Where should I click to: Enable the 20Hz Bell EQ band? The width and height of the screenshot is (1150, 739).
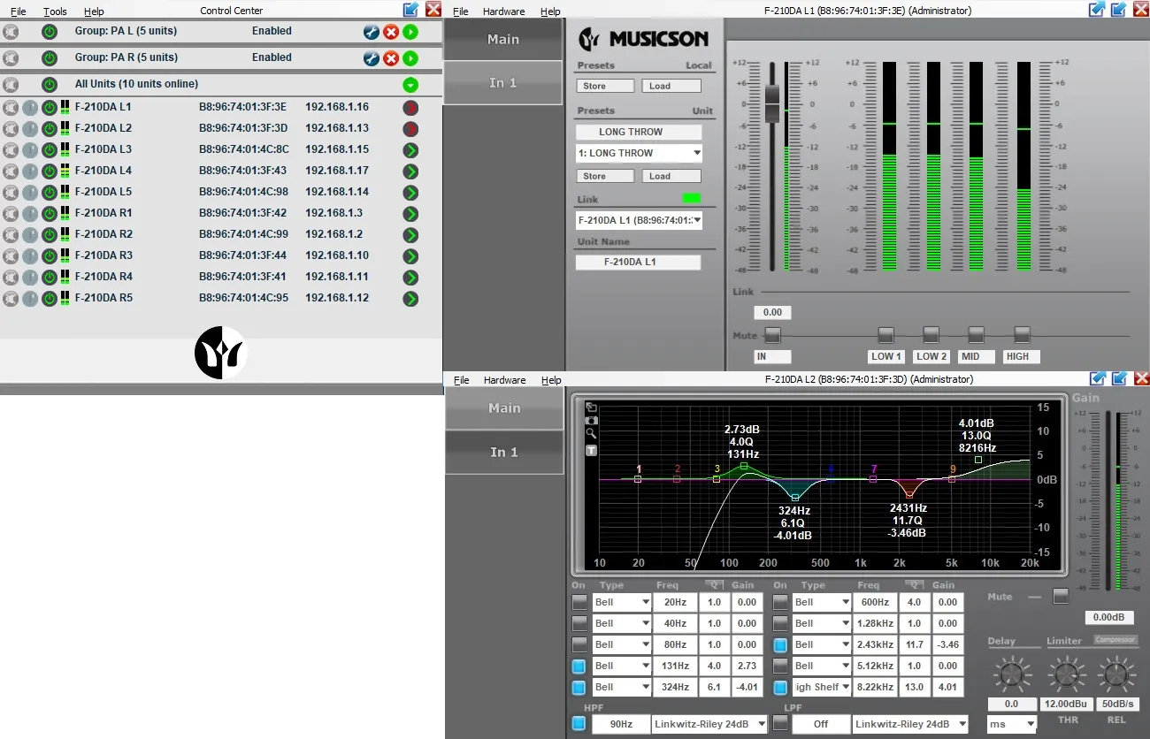tap(579, 602)
